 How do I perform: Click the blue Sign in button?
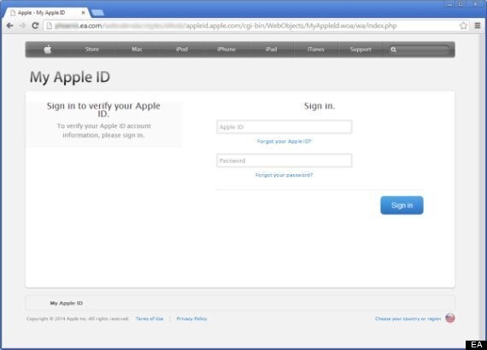click(402, 205)
